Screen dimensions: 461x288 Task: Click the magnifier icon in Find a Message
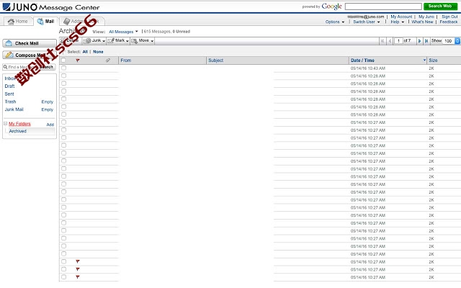(x=5, y=67)
